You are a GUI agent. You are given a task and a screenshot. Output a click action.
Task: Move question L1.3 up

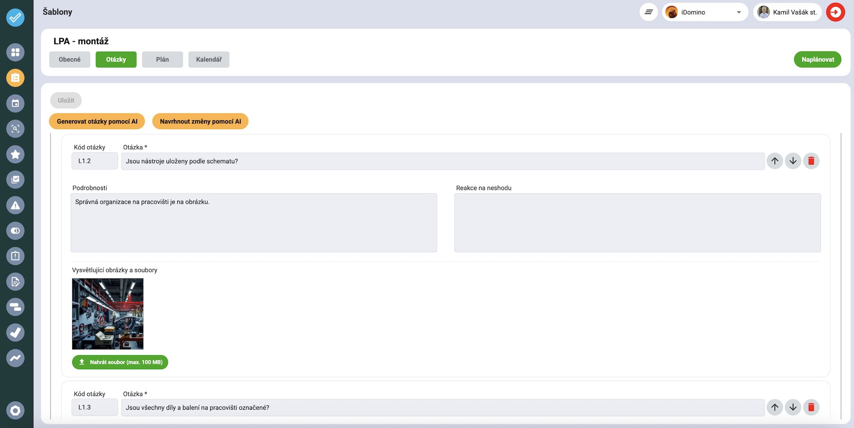click(x=774, y=408)
